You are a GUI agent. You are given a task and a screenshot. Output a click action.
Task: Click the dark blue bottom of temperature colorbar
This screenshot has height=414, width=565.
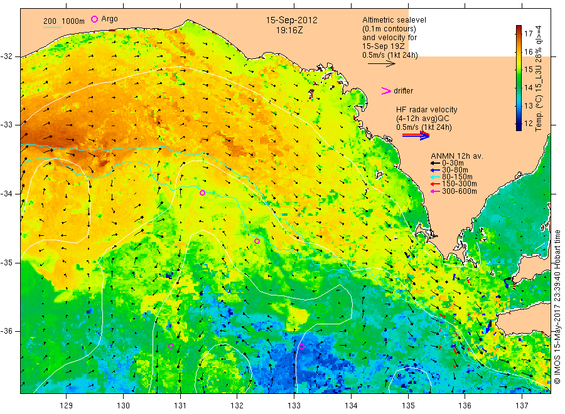point(519,128)
